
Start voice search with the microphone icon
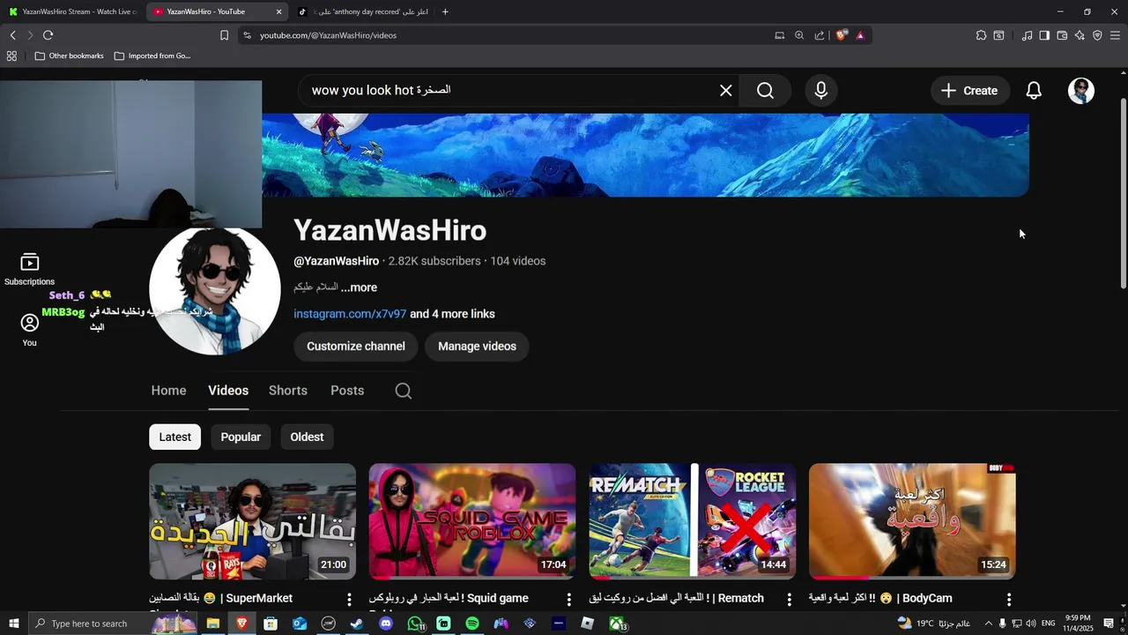click(x=821, y=91)
